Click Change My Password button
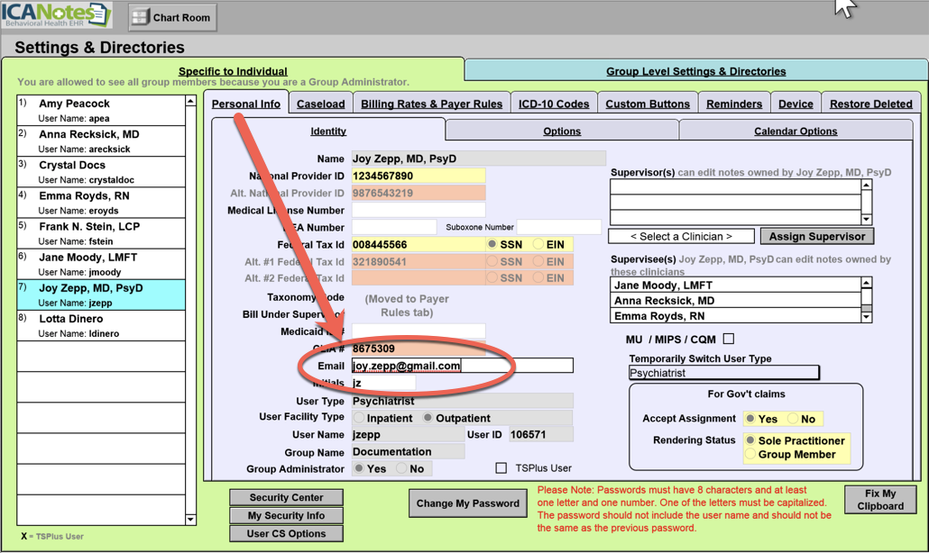Screen dimensions: 929x553 467,503
